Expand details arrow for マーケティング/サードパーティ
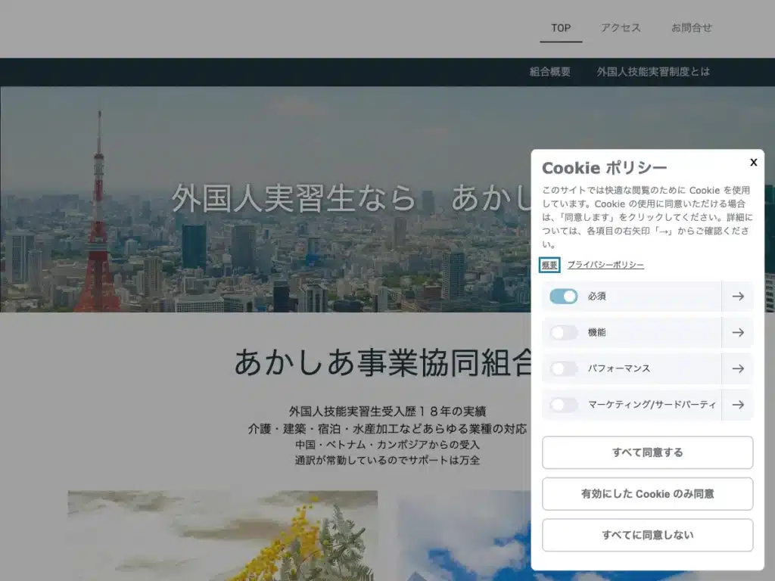This screenshot has width=775, height=581. 738,405
